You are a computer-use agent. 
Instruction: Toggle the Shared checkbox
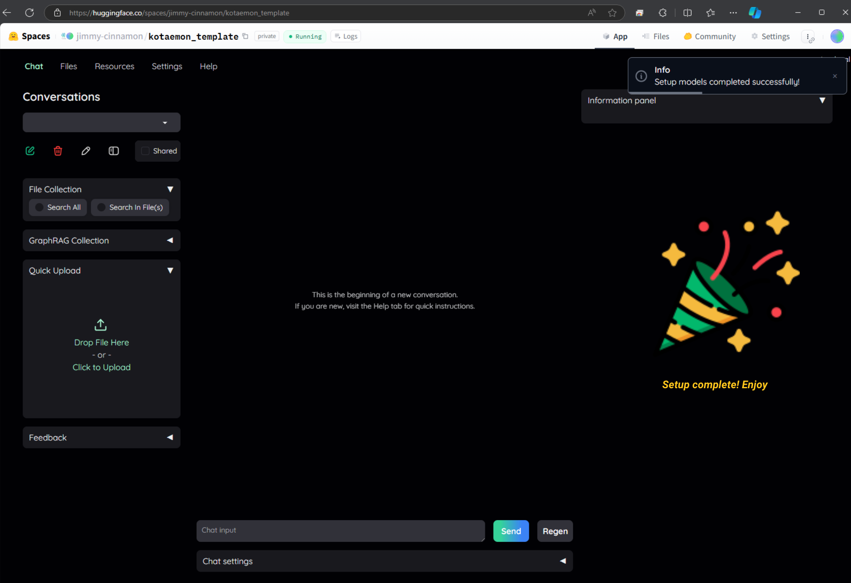146,151
